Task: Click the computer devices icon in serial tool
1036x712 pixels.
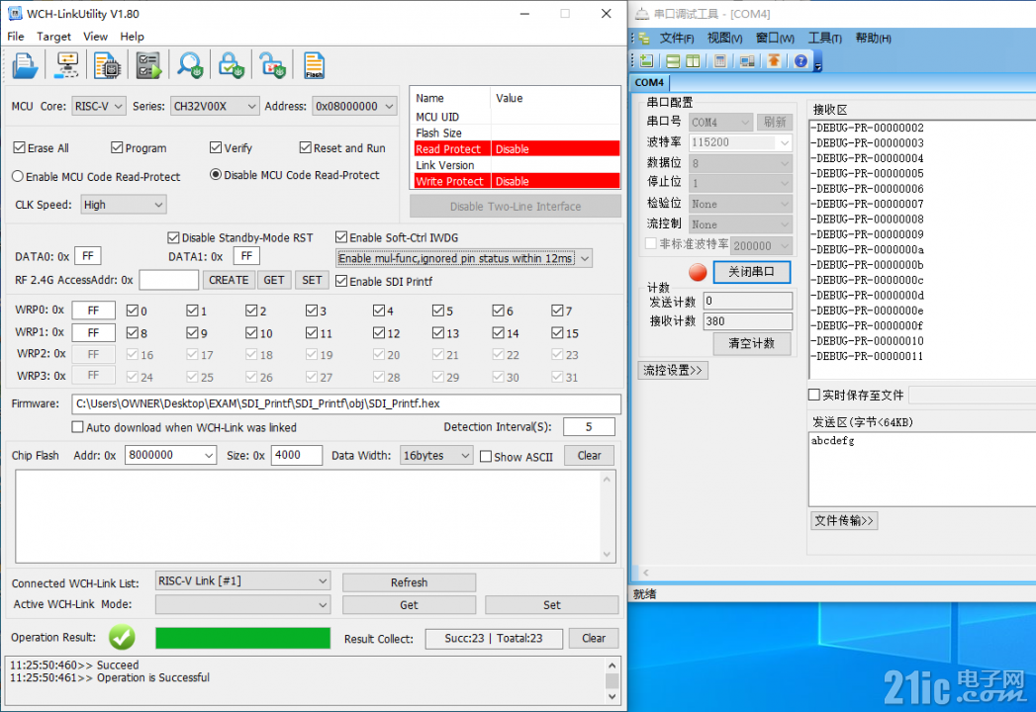Action: [747, 61]
